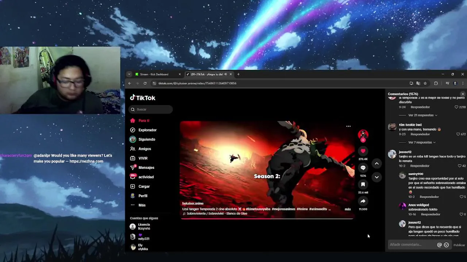Open the actividad notifications

(146, 177)
